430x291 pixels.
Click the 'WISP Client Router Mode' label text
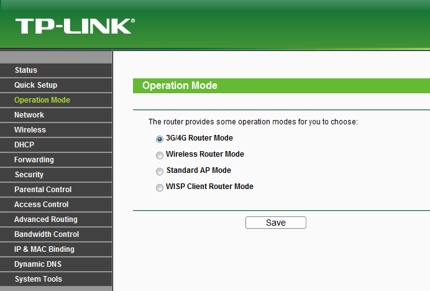(209, 187)
